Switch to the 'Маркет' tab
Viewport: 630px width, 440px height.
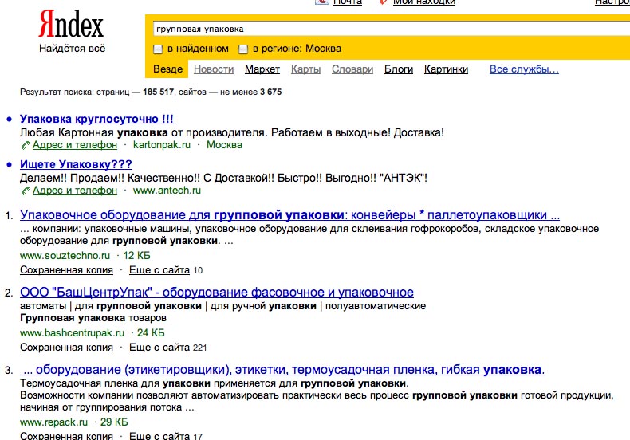(x=262, y=69)
